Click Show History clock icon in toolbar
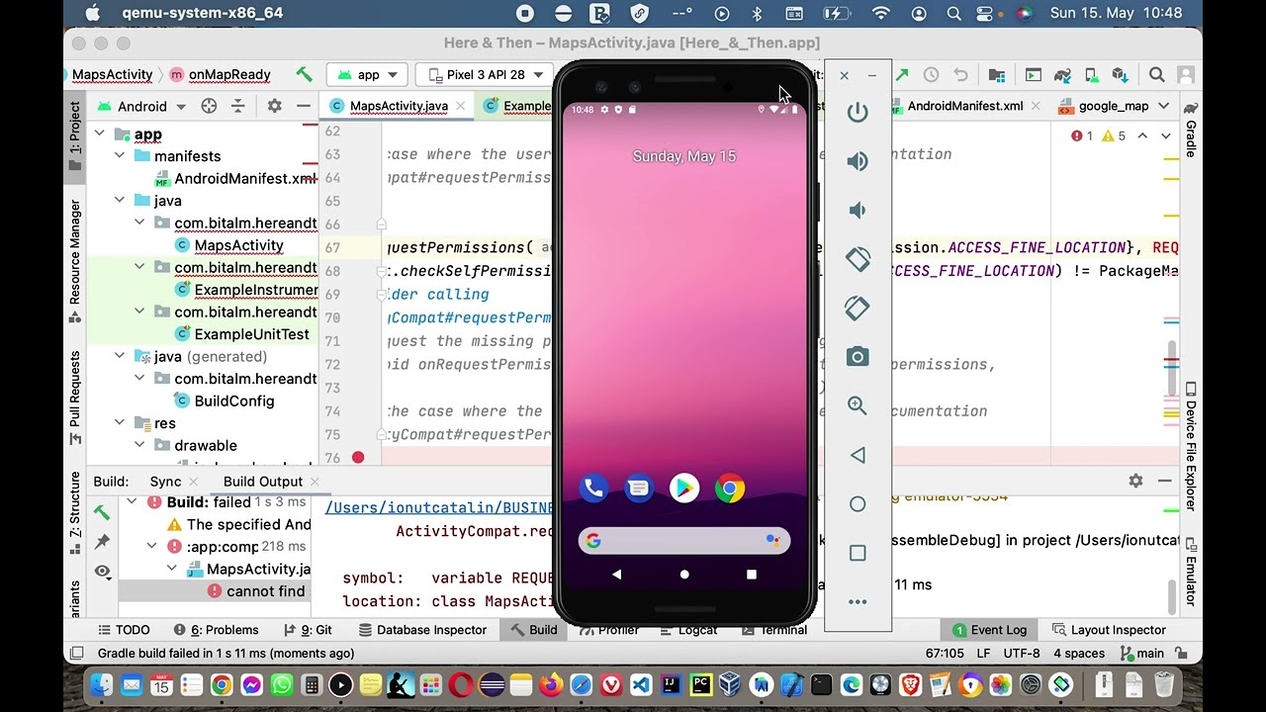 click(931, 74)
